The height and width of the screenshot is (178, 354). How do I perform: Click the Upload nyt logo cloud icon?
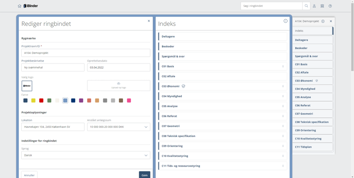click(x=118, y=83)
